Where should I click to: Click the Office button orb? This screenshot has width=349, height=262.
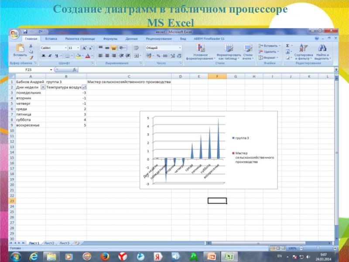click(14, 34)
